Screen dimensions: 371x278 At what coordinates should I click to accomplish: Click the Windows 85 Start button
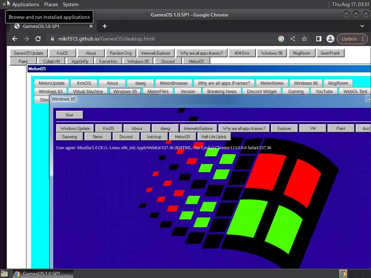(70, 115)
